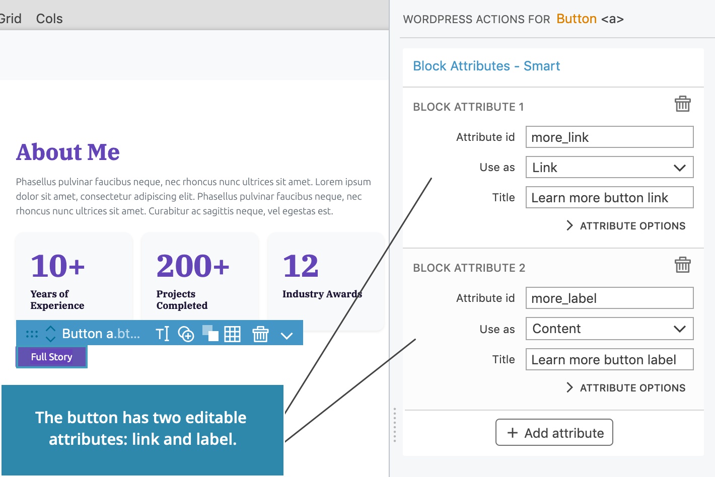Expand the Button toolbar chevron menu
This screenshot has width=715, height=477.
click(x=287, y=336)
